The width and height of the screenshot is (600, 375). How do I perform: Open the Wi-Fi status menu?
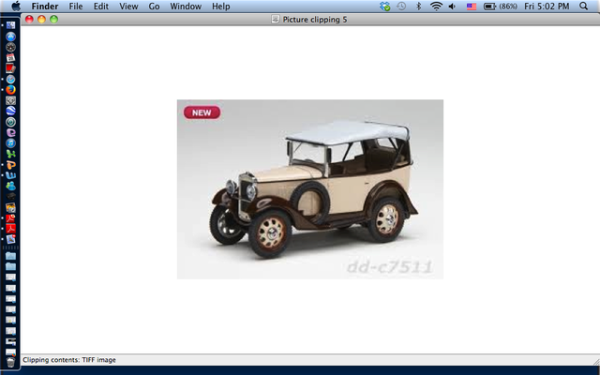(436, 7)
